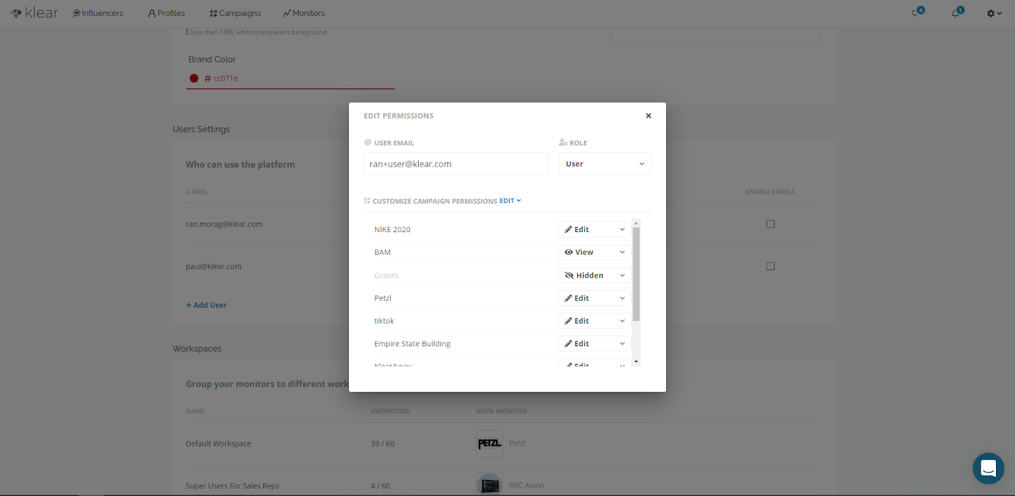Screen dimensions: 1015x496
Task: Click the + Add User link
Action: click(x=206, y=305)
